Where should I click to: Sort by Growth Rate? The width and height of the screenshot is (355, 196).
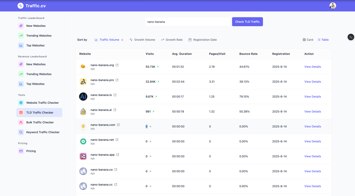point(172,40)
